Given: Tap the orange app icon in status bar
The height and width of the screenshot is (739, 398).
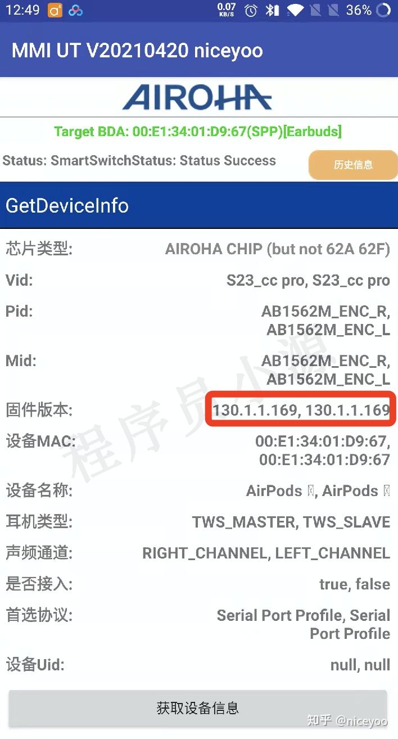Looking at the screenshot, I should (x=55, y=10).
